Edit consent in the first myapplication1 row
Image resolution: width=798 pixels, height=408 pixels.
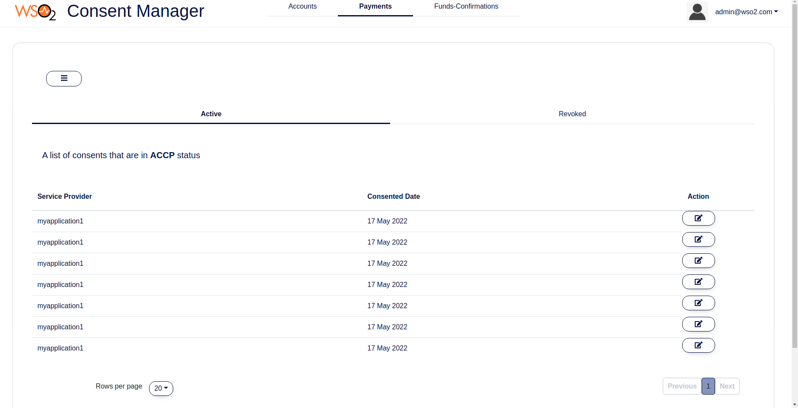[698, 218]
